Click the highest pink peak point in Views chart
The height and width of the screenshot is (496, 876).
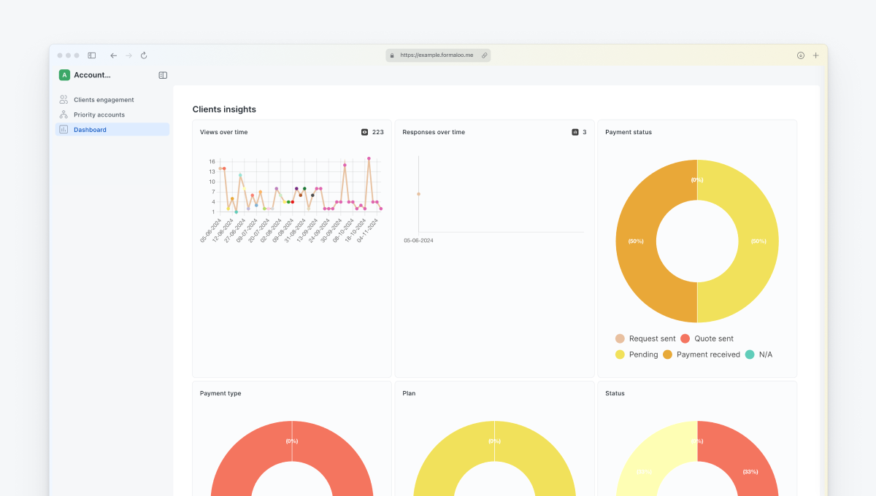tap(369, 158)
